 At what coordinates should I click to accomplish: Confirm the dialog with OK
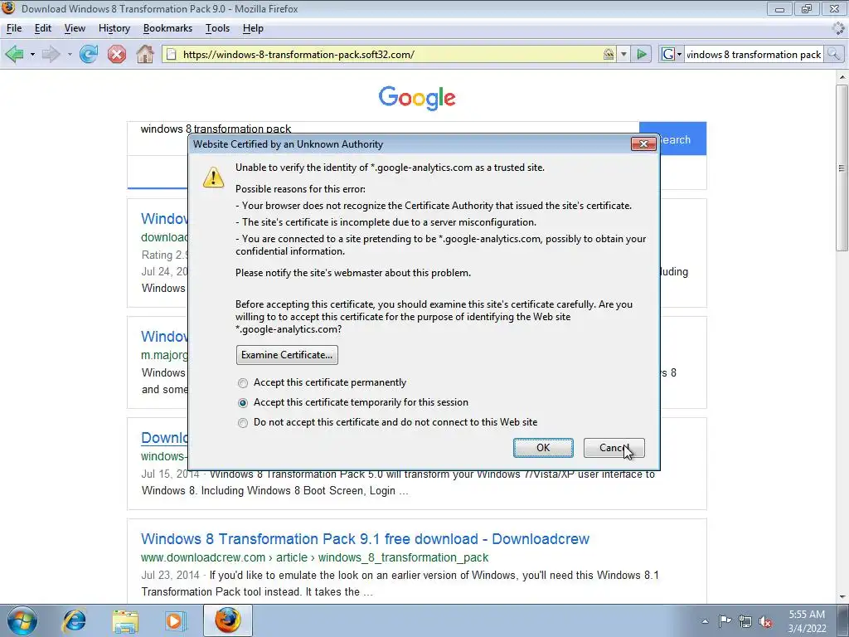[543, 447]
